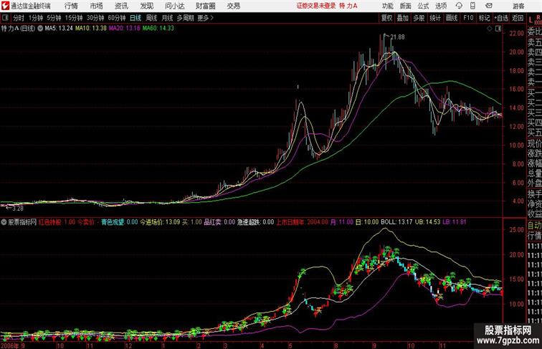Click the 游客 guest account label
This screenshot has height=349, width=542.
click(x=518, y=6)
